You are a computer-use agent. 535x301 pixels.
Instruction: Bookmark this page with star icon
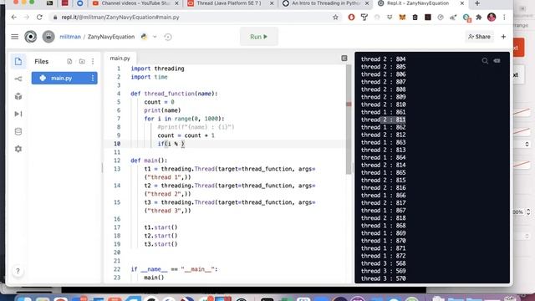(x=335, y=17)
